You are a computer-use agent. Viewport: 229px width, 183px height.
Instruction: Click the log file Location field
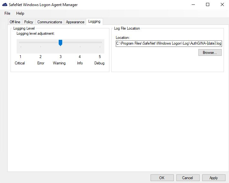point(169,43)
